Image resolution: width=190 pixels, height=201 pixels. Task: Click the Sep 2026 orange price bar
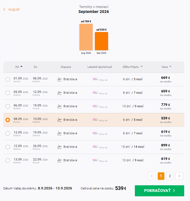101,41
